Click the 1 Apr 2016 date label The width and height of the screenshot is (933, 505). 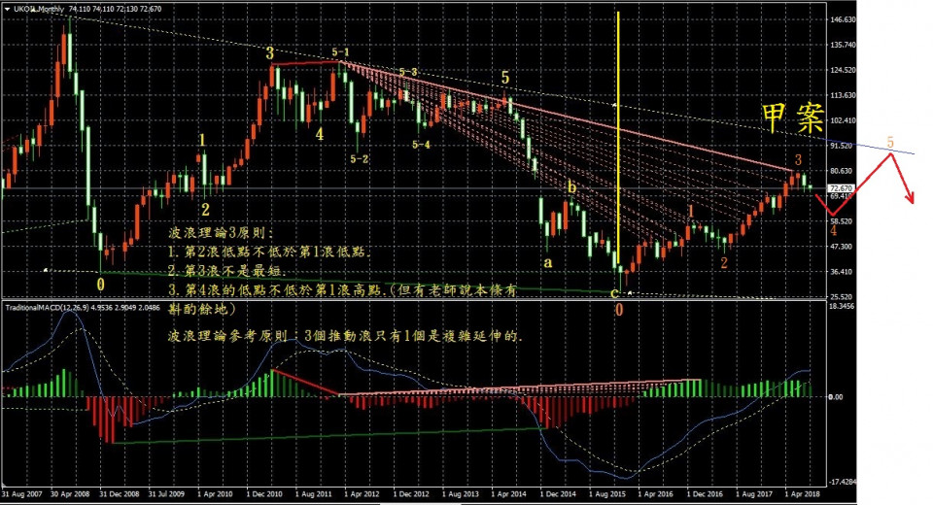click(x=656, y=494)
